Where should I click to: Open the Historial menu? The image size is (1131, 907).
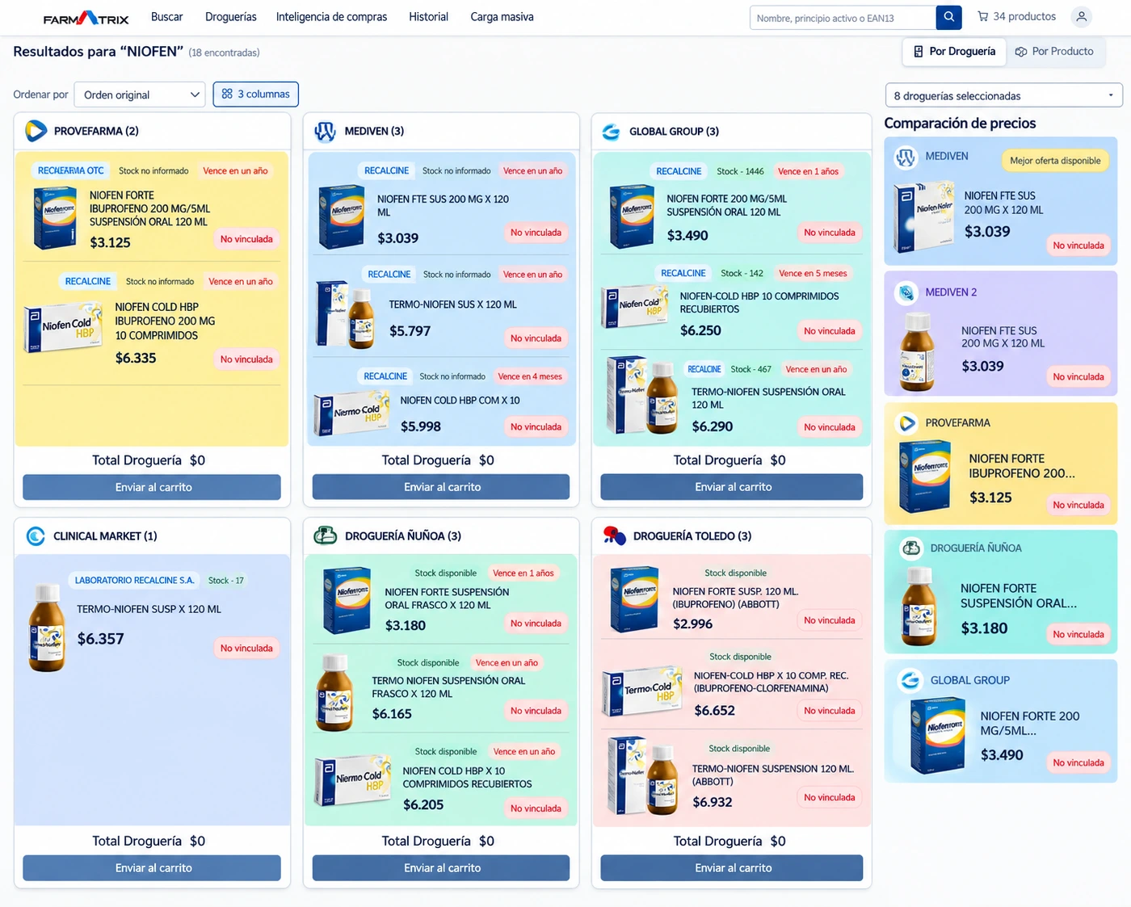tap(428, 17)
